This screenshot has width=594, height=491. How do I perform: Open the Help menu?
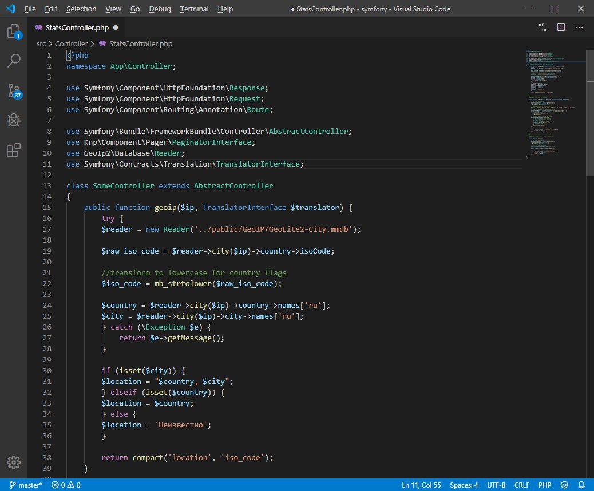[225, 9]
